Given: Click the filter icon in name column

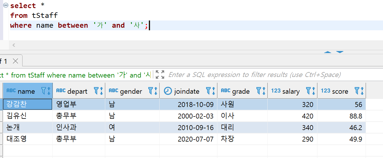Looking at the screenshot, I should click(x=44, y=91).
